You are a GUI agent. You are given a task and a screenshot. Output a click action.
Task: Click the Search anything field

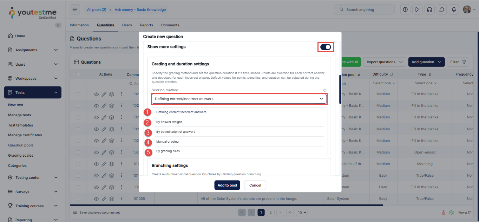click(x=364, y=9)
